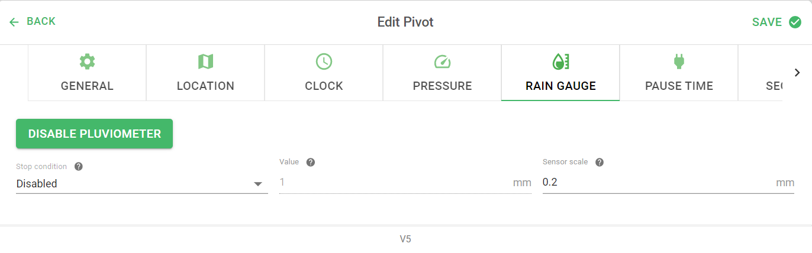The image size is (812, 253).
Task: Click the rain gauge droplet icon
Action: coord(560,61)
